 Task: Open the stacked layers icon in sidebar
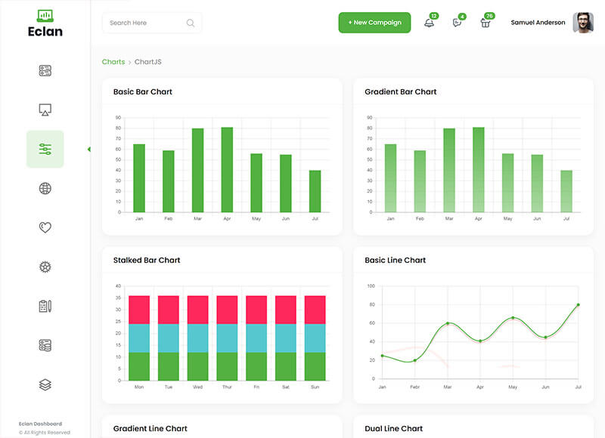pyautogui.click(x=45, y=384)
